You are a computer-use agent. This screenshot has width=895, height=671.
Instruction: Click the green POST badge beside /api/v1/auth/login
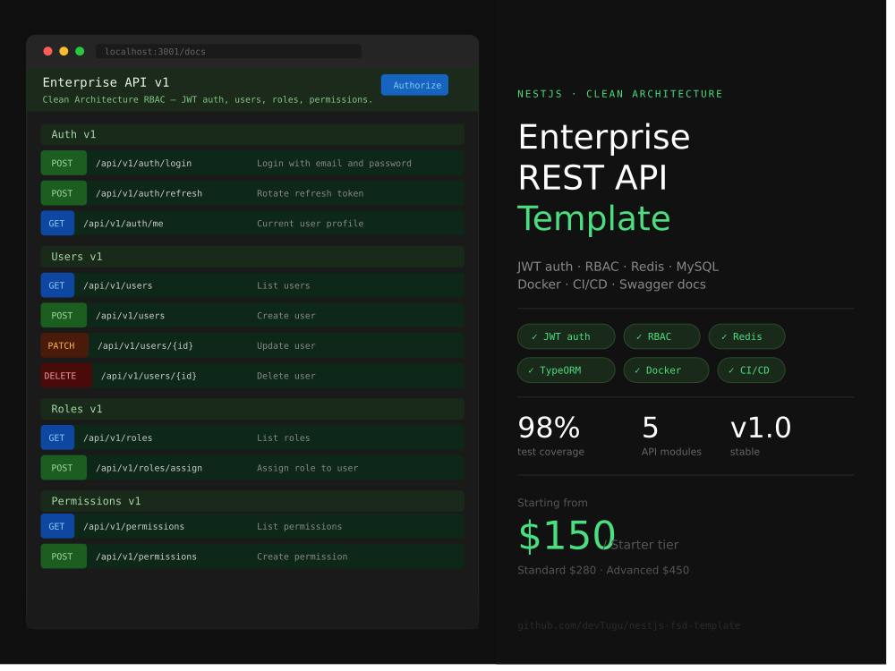pos(64,165)
